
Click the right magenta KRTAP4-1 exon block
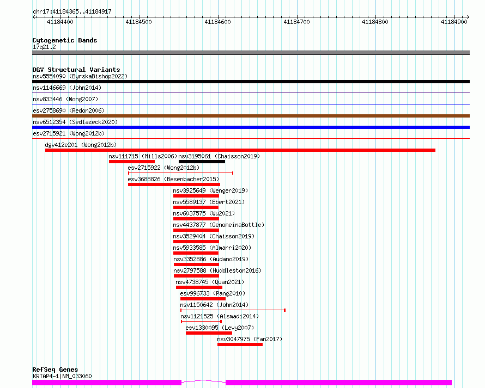tap(339, 383)
